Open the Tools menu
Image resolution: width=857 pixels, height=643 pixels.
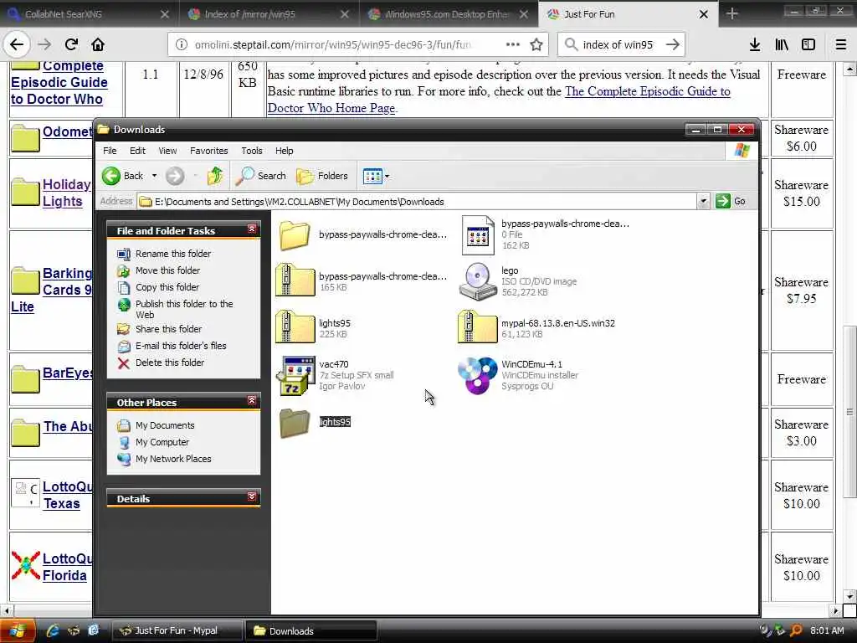(251, 151)
